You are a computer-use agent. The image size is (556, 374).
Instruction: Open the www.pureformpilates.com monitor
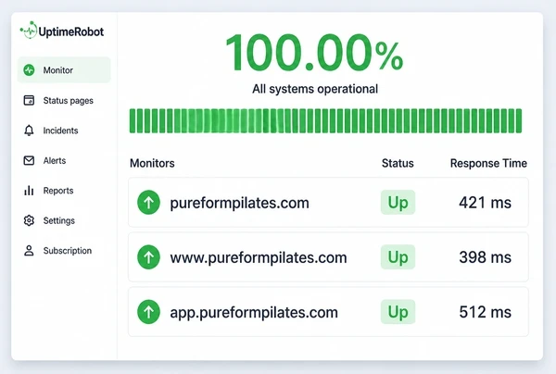pos(328,257)
